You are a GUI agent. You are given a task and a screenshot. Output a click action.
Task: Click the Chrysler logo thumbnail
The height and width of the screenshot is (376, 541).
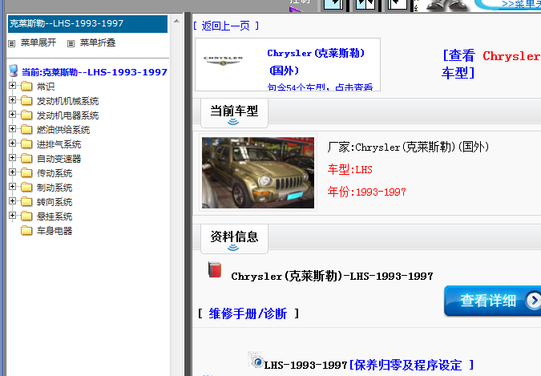click(x=223, y=60)
